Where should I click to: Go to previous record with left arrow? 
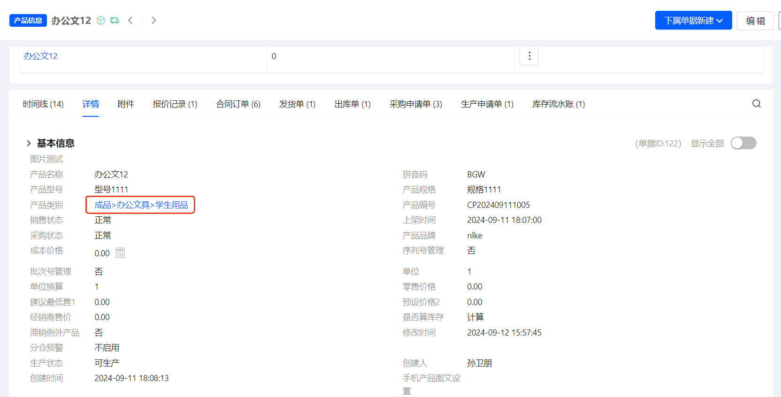[x=130, y=20]
